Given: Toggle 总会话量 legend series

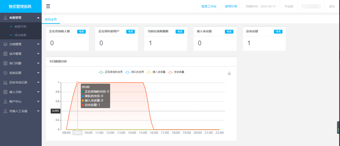Looking at the screenshot, I should pyautogui.click(x=176, y=72).
